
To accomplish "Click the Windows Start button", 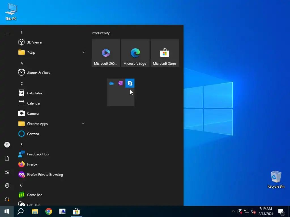I will pyautogui.click(x=7, y=211).
